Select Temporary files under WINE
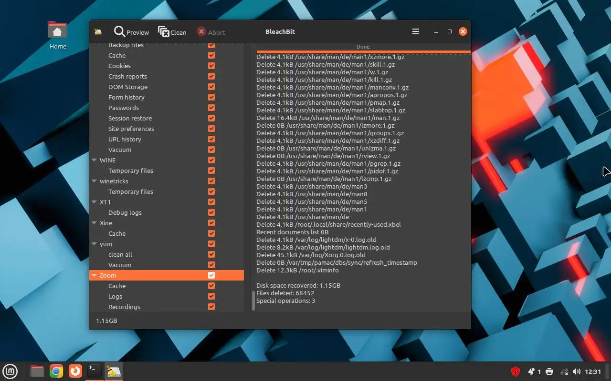Screen dimensions: 611x381 coord(131,170)
